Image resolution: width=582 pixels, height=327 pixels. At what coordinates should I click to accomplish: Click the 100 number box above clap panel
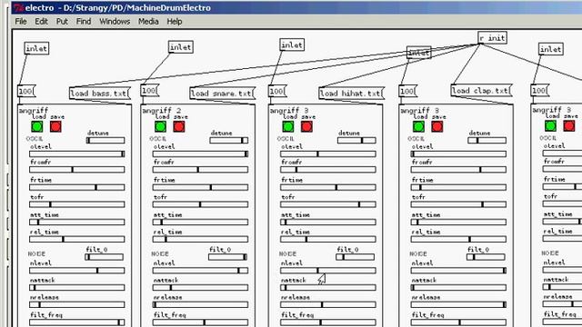point(408,91)
